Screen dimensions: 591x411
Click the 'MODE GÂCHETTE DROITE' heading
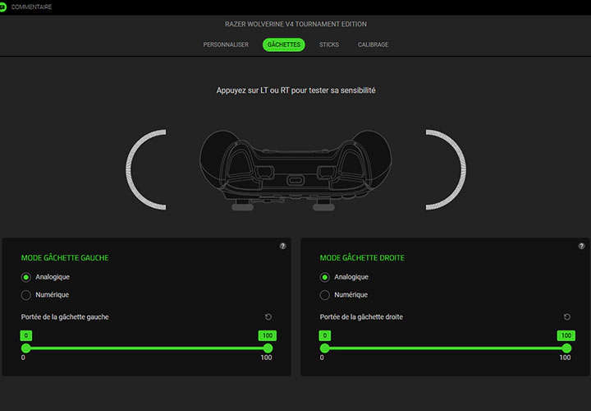point(362,258)
